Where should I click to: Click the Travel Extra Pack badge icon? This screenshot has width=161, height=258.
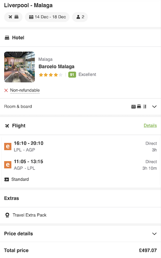click(x=7, y=215)
